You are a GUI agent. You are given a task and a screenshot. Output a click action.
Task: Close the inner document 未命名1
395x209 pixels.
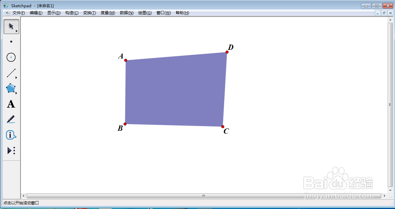click(x=390, y=13)
